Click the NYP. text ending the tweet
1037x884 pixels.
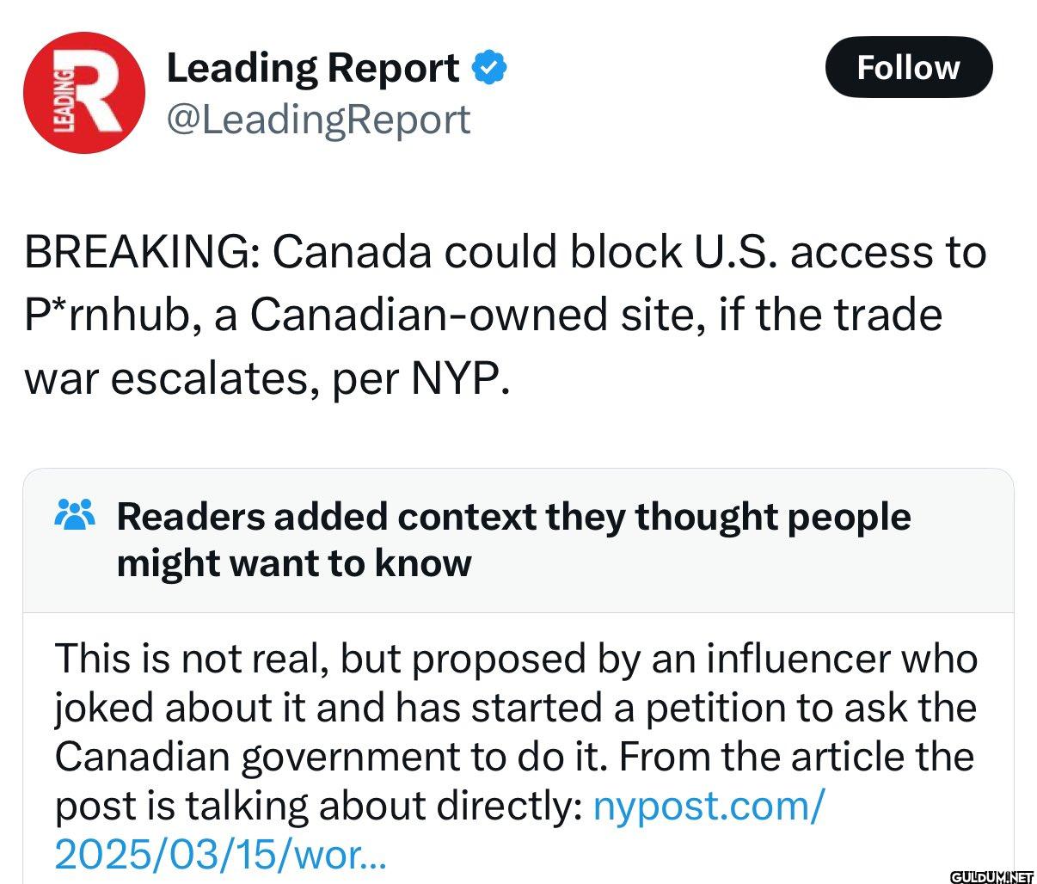[461, 378]
